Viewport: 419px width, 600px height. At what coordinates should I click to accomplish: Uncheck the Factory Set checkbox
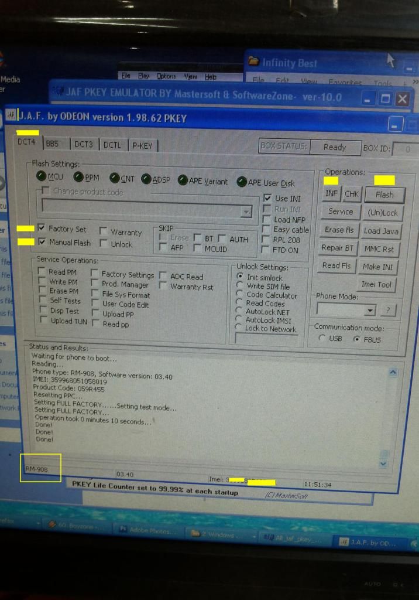tap(42, 228)
